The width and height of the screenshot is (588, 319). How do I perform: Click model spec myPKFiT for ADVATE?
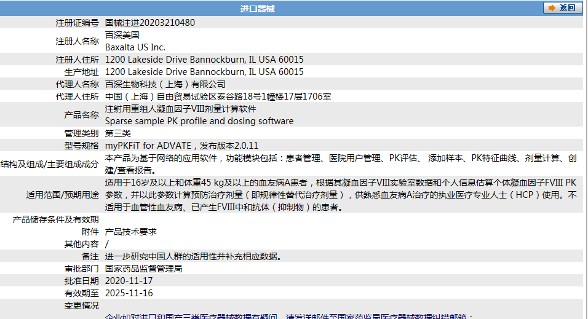(181, 146)
